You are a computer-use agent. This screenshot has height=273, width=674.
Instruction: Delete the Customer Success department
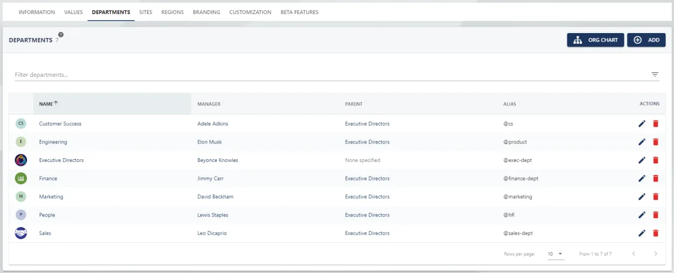point(655,124)
